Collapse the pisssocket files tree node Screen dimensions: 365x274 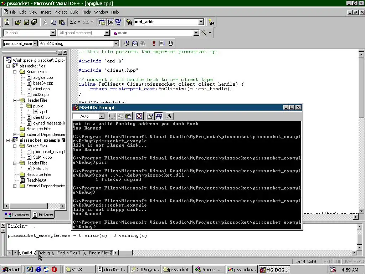pos(8,66)
